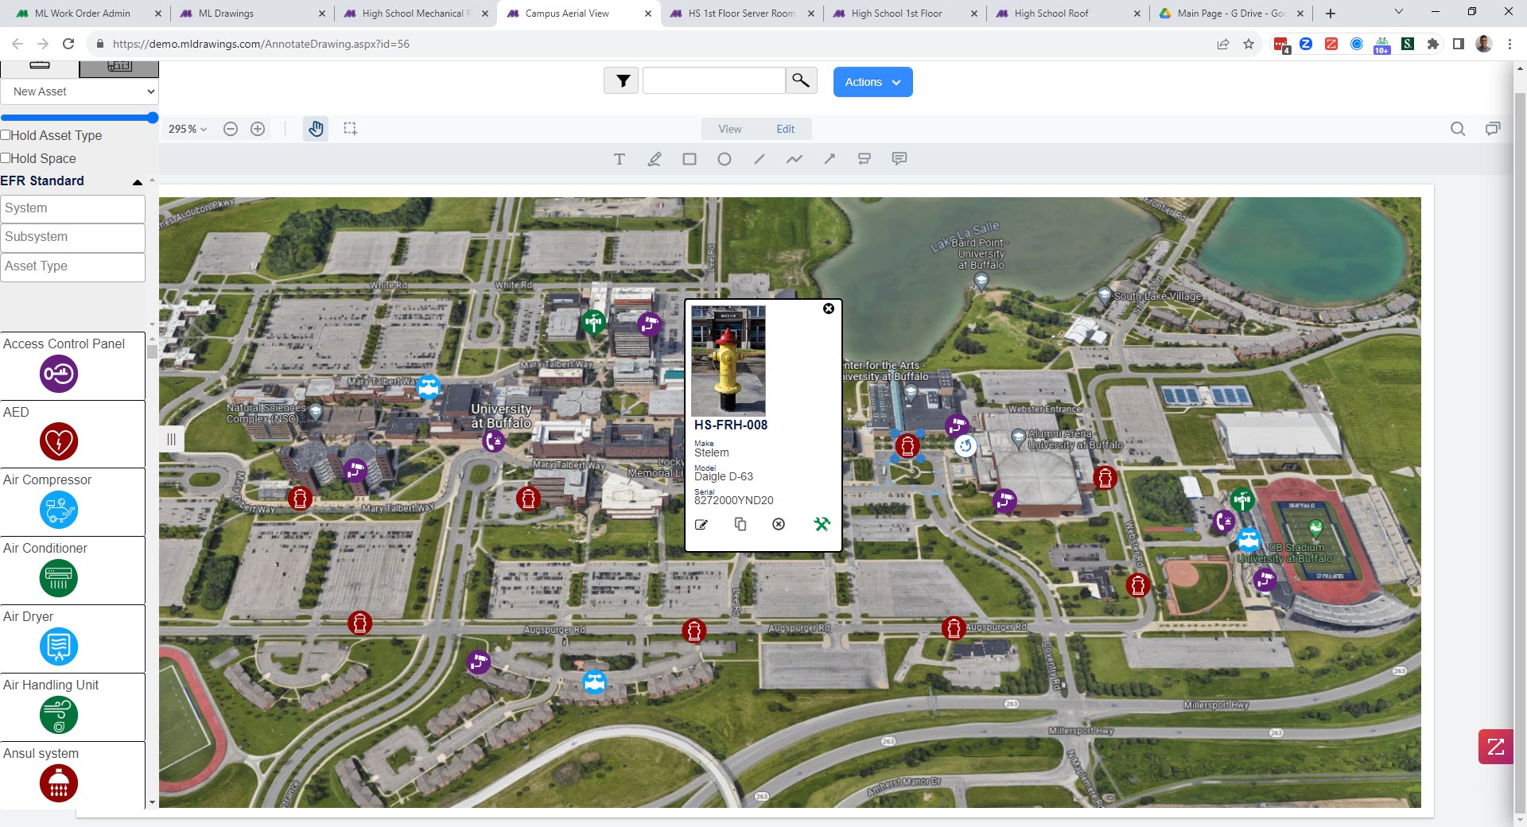Open the filter funnel button
Viewport: 1527px width, 827px height.
click(621, 81)
